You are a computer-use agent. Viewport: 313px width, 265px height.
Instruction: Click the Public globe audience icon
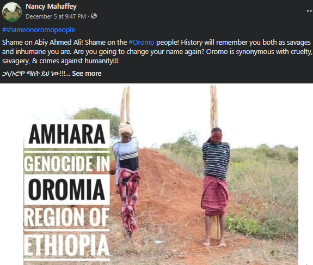tap(94, 16)
